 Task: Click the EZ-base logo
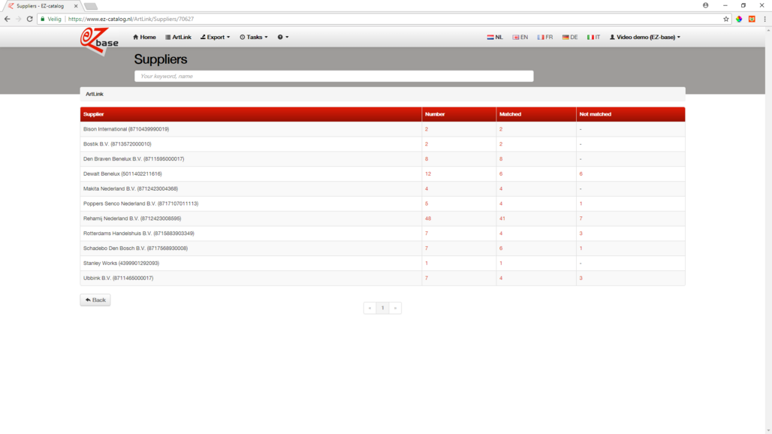(99, 42)
